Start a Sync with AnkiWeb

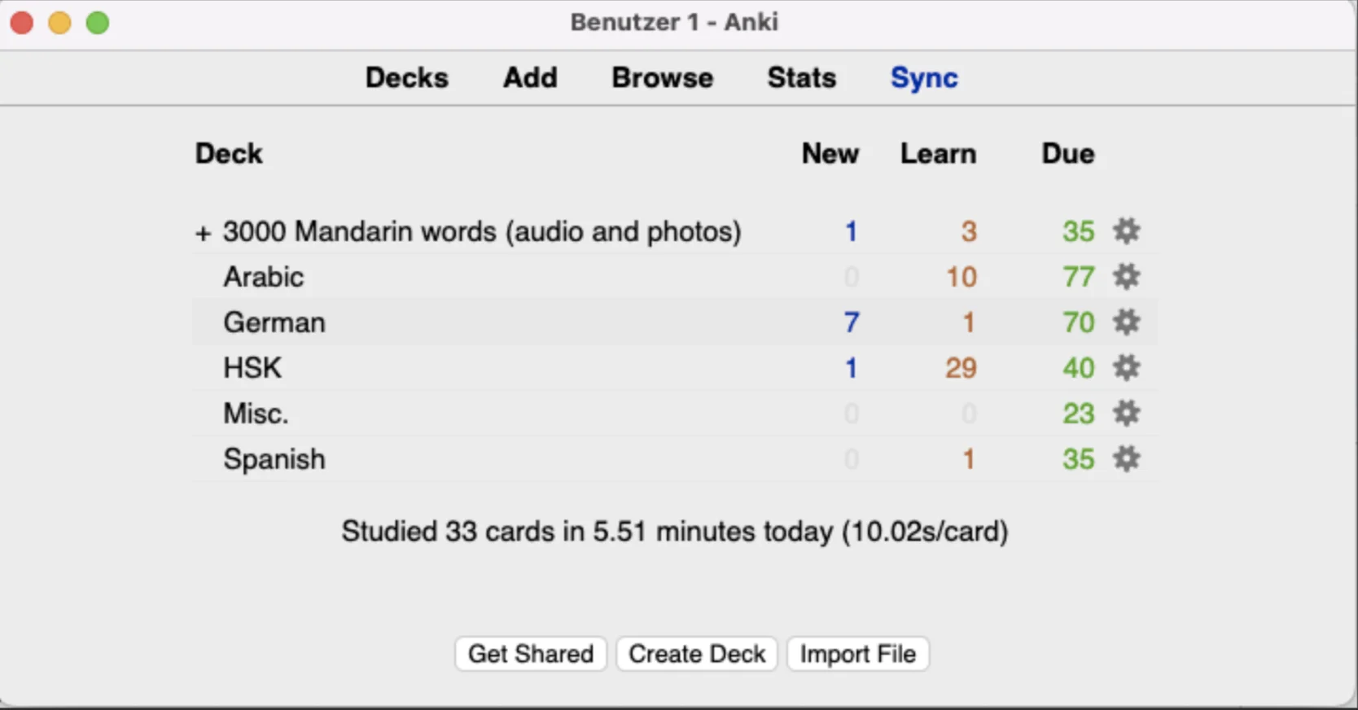pos(924,78)
